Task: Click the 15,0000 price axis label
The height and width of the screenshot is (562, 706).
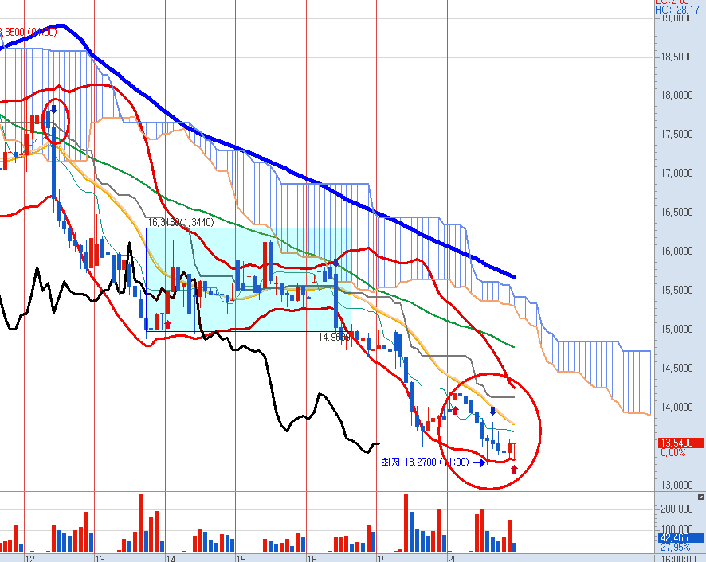Action: [x=677, y=329]
